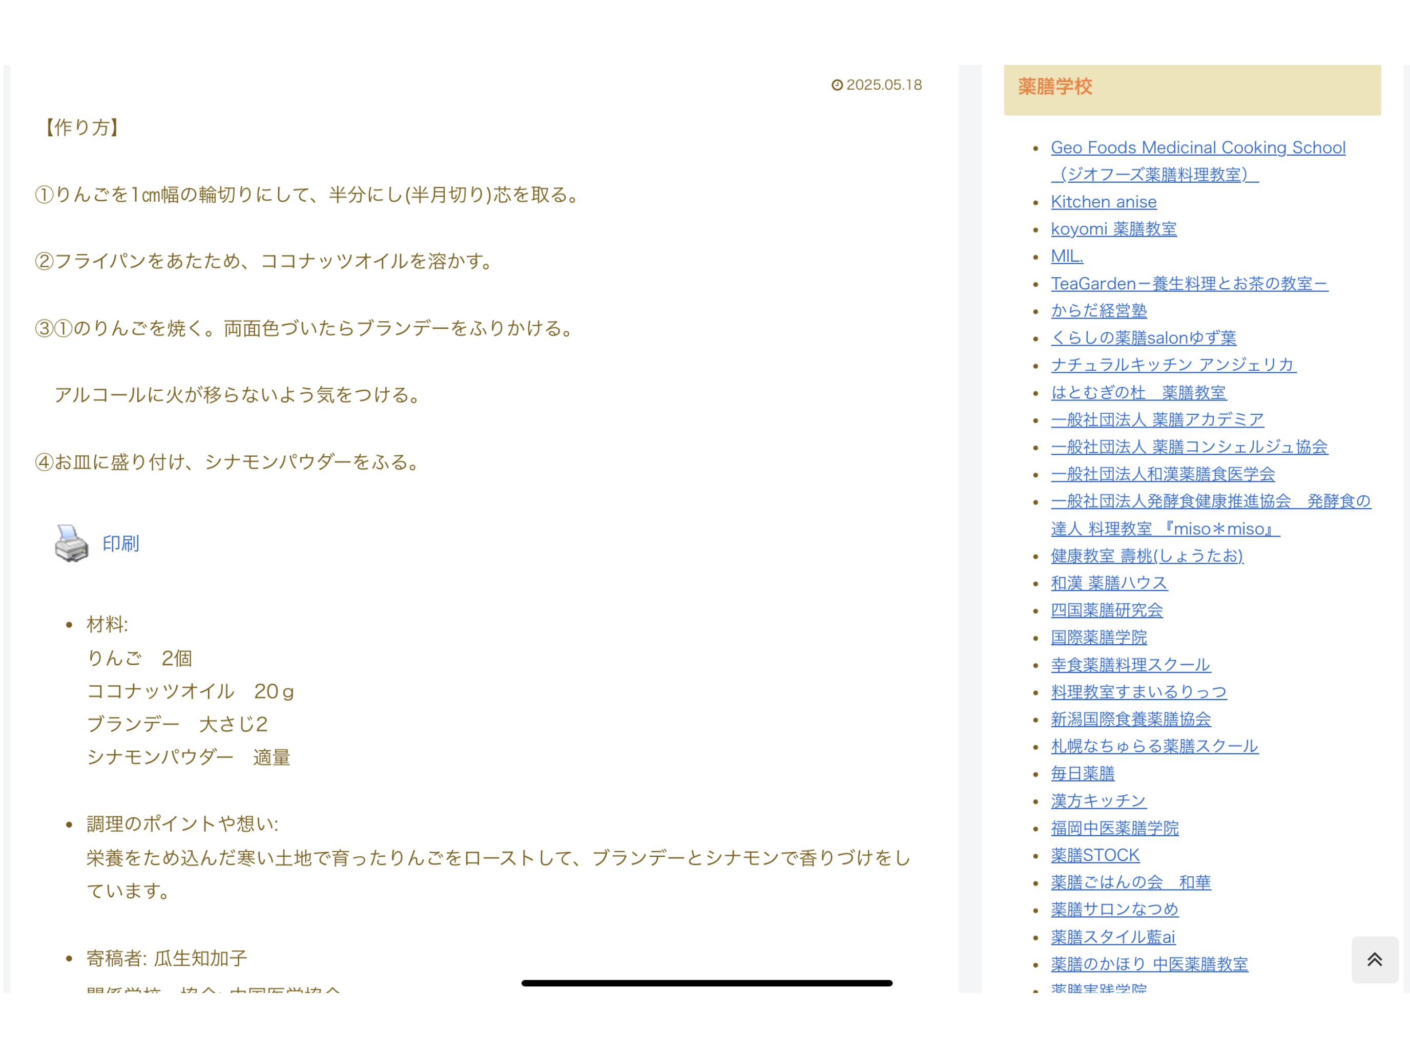The width and height of the screenshot is (1410, 1057).
Task: Open the 毎日薬膳 link
Action: point(1083,773)
